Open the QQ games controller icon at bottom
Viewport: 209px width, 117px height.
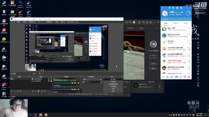tap(177, 77)
